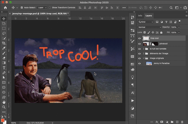
Task: Expand the la nuit est tombée group
Action: 143,49
